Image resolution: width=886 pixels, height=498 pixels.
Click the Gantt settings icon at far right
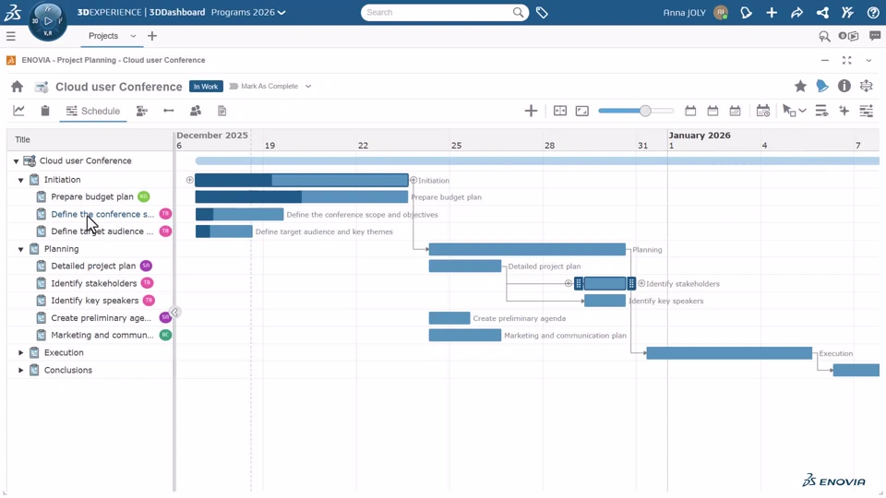click(x=867, y=111)
